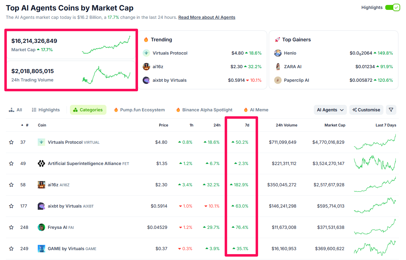Click the GAME by Virtuals coin icon
Screen dimensions: 406x260
(41, 249)
